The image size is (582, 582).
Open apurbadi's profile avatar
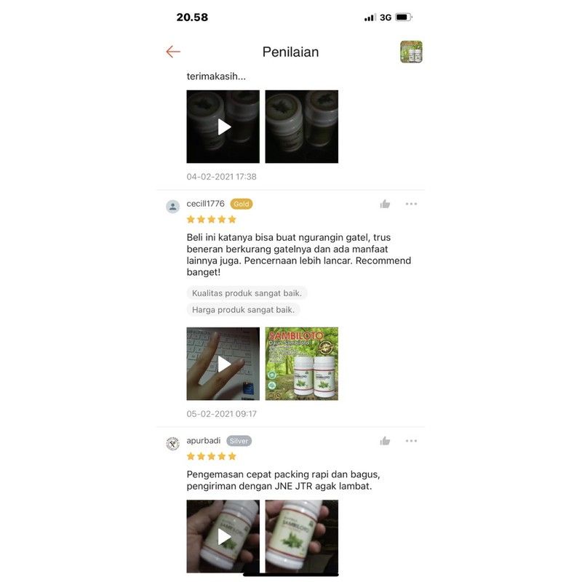click(x=172, y=444)
